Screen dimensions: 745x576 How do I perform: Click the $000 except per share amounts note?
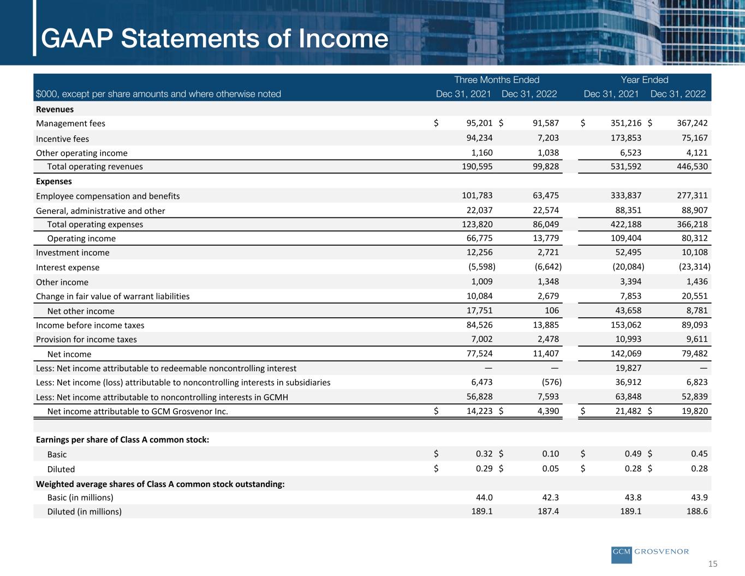158,94
